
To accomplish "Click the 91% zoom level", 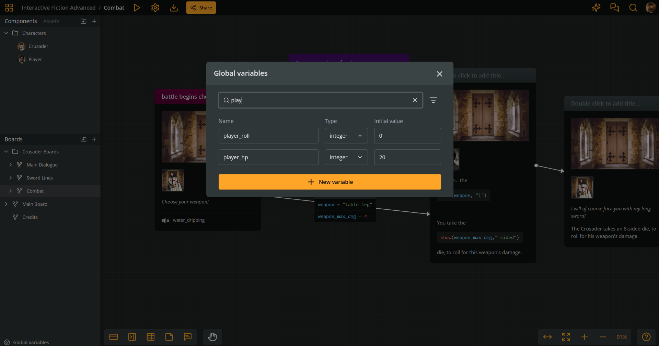I will 622,337.
